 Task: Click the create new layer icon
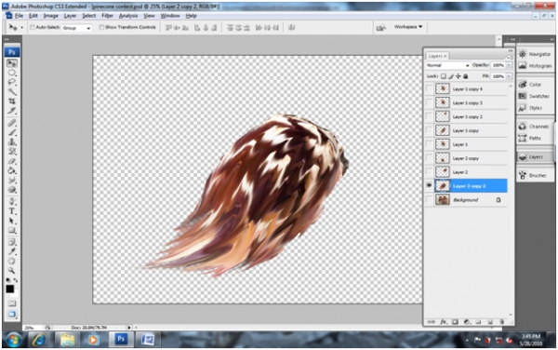pyautogui.click(x=490, y=322)
